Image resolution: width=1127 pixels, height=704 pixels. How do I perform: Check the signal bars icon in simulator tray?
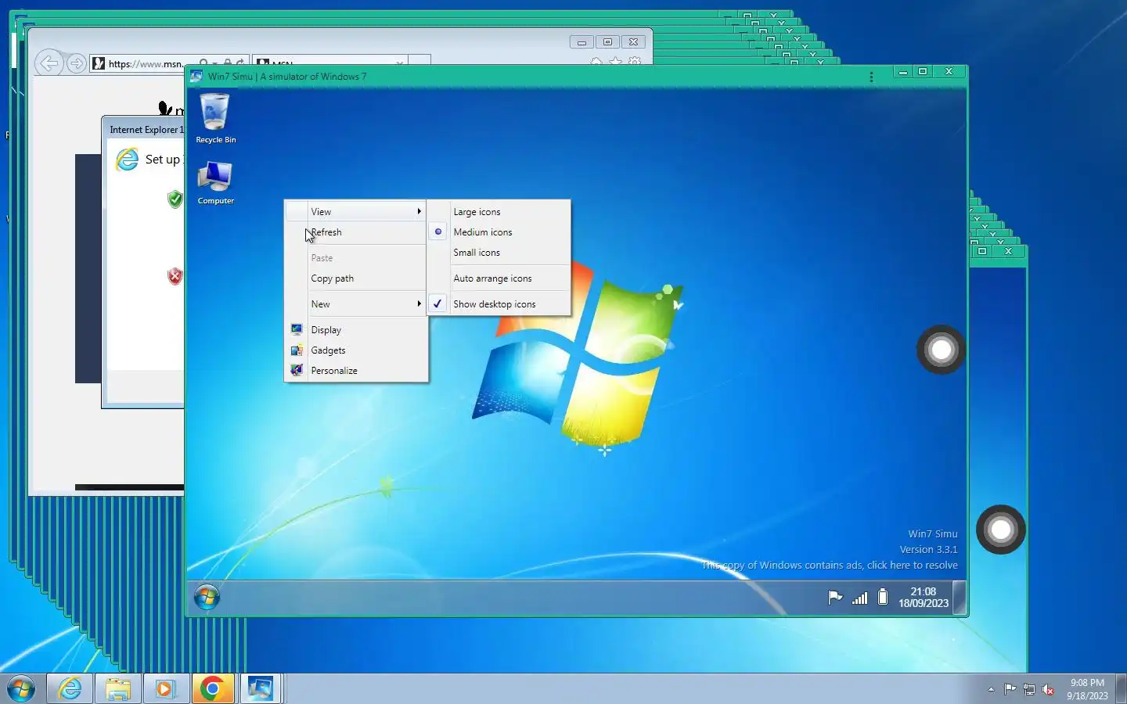click(859, 598)
